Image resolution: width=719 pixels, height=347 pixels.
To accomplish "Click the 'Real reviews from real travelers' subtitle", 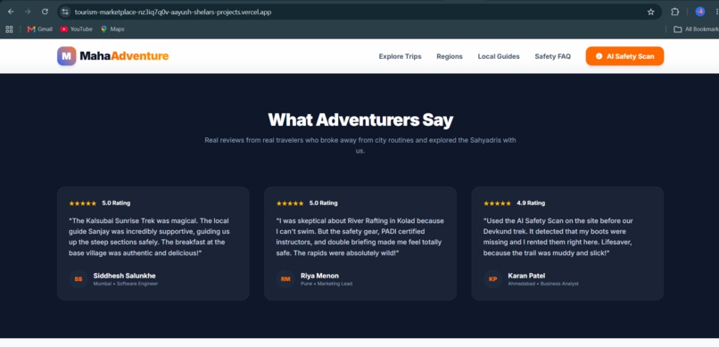I will coord(360,145).
